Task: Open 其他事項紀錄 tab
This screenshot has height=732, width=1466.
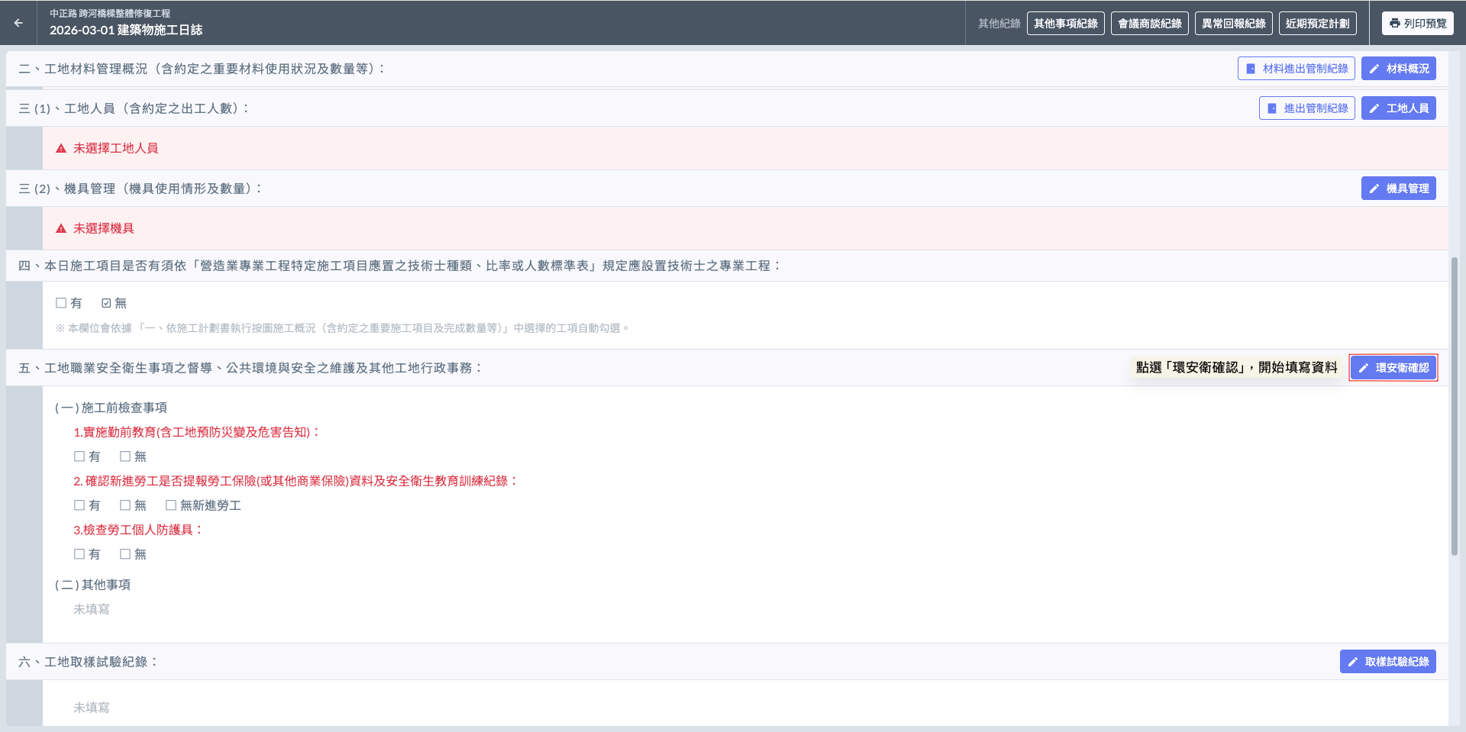Action: 1065,24
